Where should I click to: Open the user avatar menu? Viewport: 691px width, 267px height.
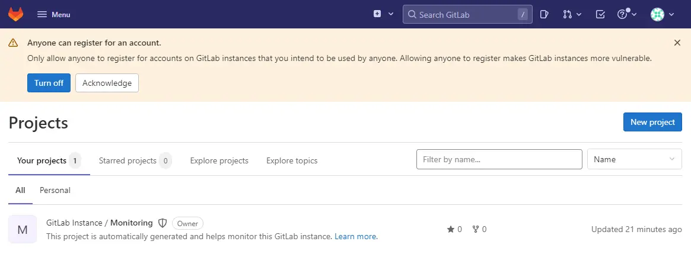663,15
